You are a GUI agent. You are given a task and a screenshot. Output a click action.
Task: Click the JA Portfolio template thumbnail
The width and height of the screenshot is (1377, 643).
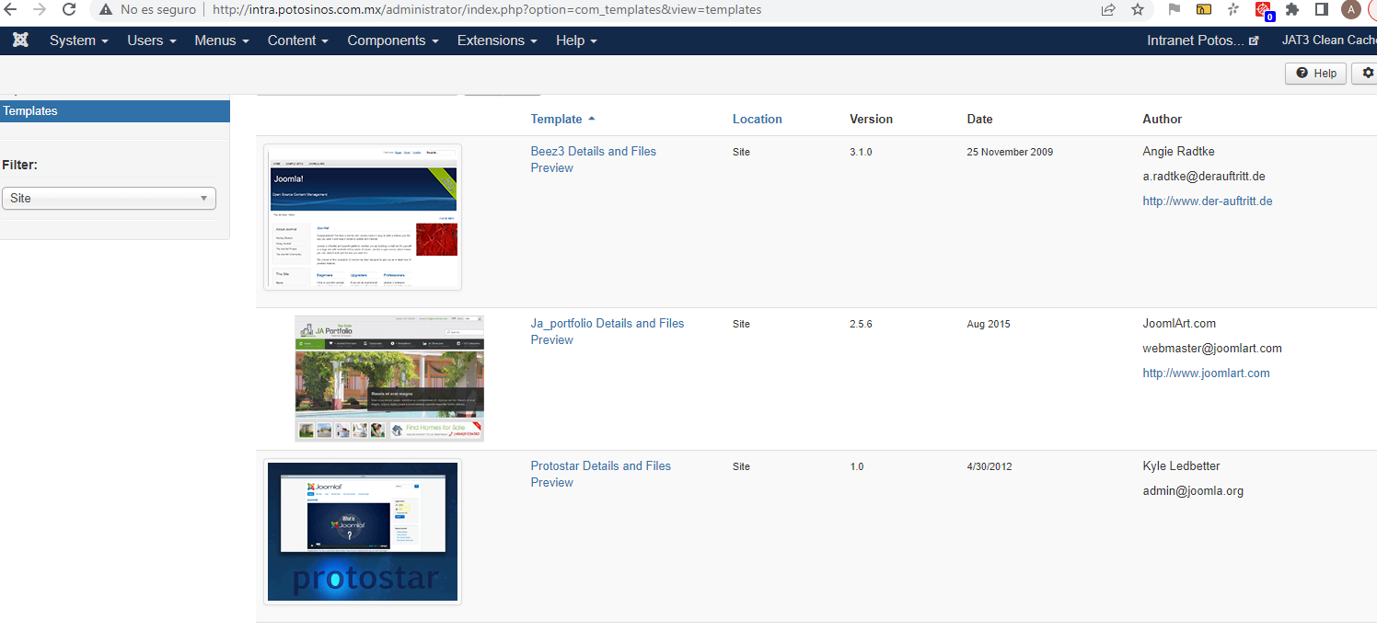point(389,379)
